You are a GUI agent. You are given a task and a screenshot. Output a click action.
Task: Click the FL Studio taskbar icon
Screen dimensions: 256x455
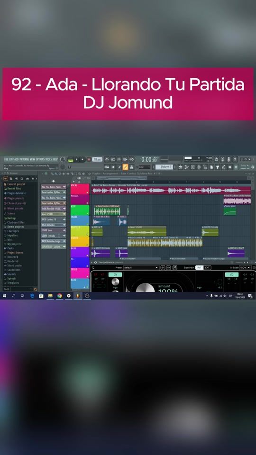77,296
